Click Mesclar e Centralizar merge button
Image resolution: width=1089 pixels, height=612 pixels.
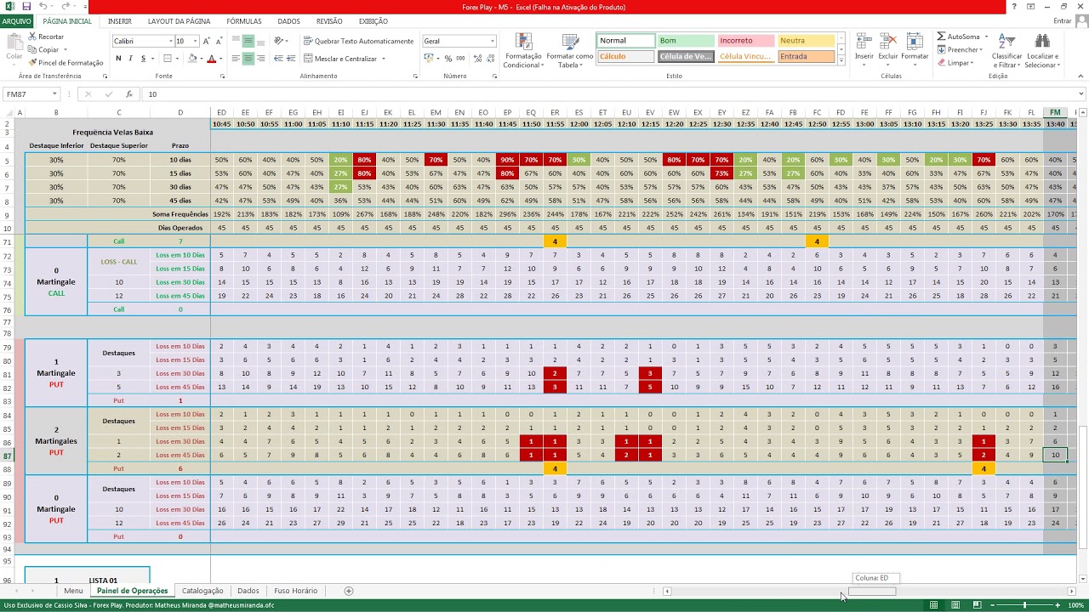coord(339,59)
